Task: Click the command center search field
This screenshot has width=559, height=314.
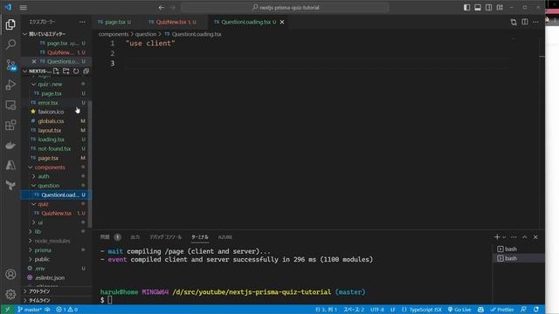Action: pyautogui.click(x=286, y=7)
